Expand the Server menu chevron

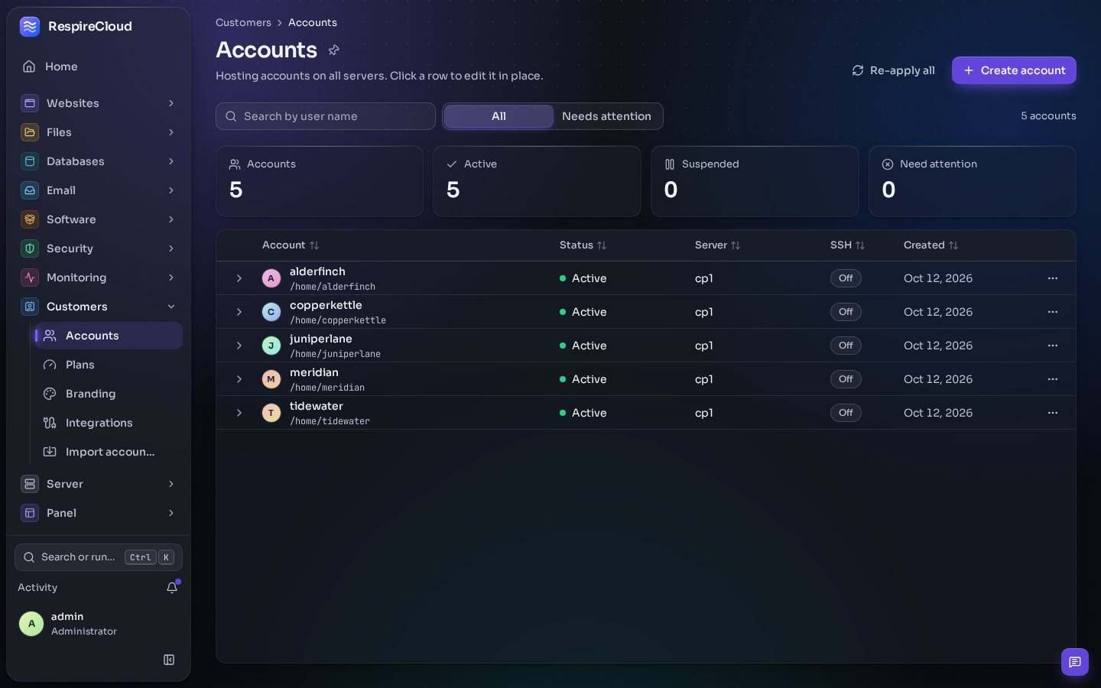pyautogui.click(x=171, y=484)
